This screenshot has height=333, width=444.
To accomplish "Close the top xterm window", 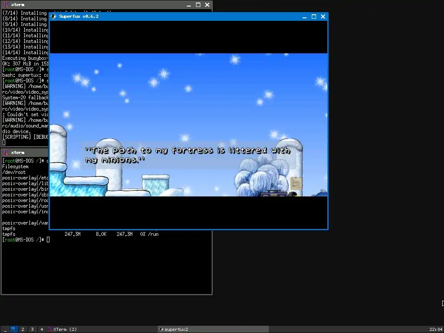I will [207, 5].
